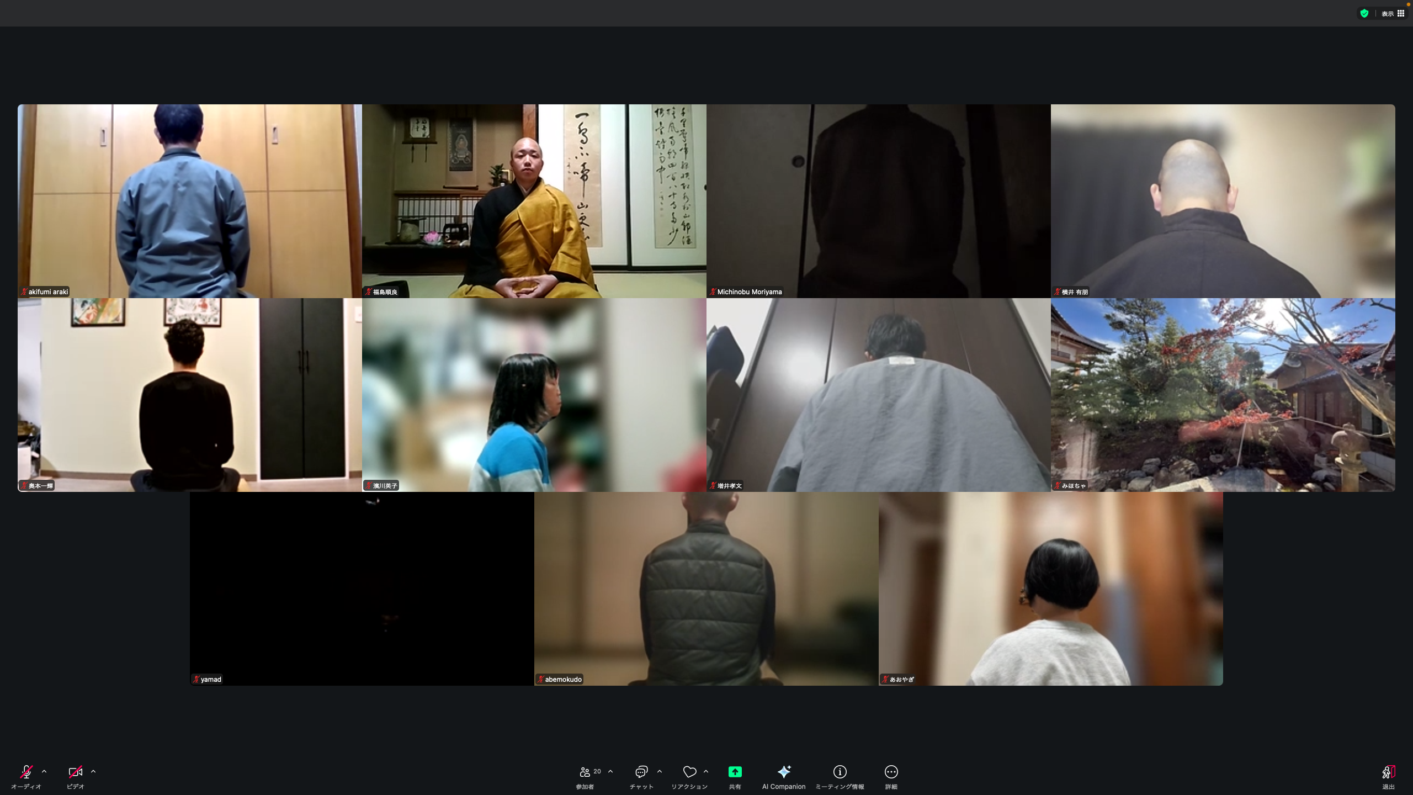
Task: Expand the participants options arrow
Action: pyautogui.click(x=610, y=771)
